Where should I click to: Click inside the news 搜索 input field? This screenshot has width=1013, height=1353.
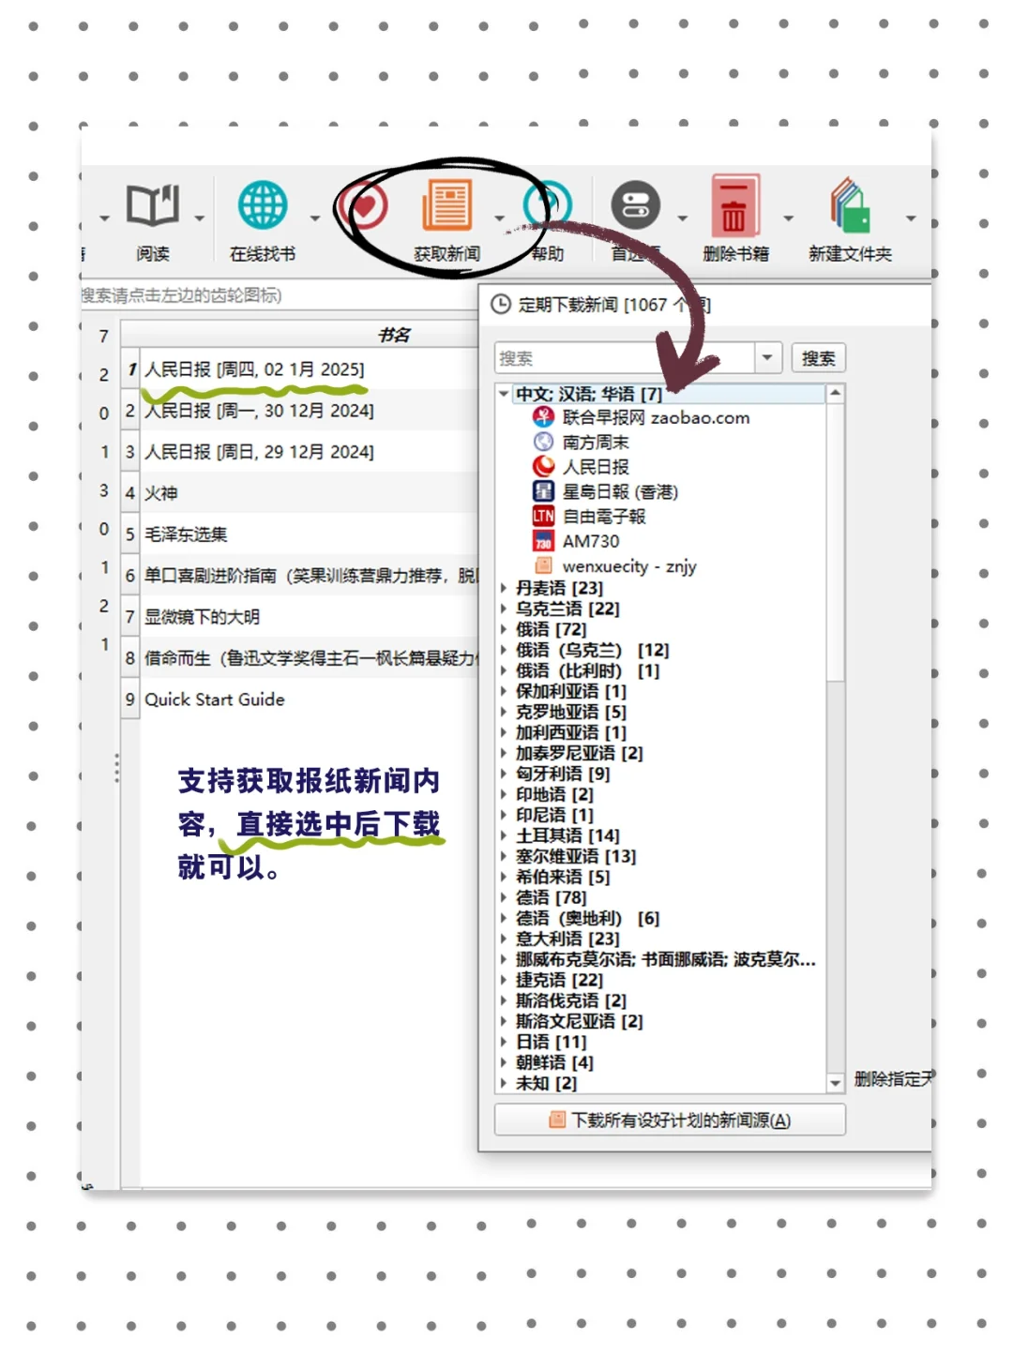(625, 357)
